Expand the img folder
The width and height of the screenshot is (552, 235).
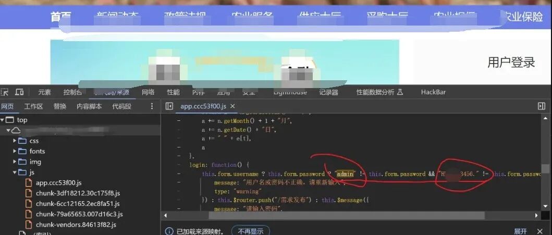click(x=15, y=162)
